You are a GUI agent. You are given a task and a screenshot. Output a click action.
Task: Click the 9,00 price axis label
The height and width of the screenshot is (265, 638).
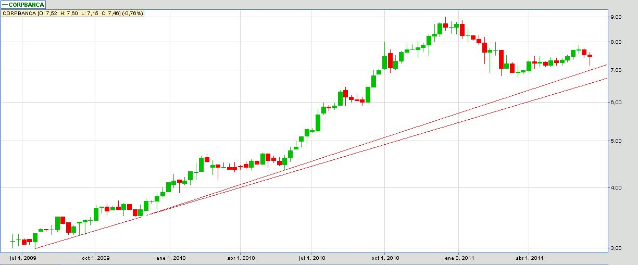[x=616, y=17]
